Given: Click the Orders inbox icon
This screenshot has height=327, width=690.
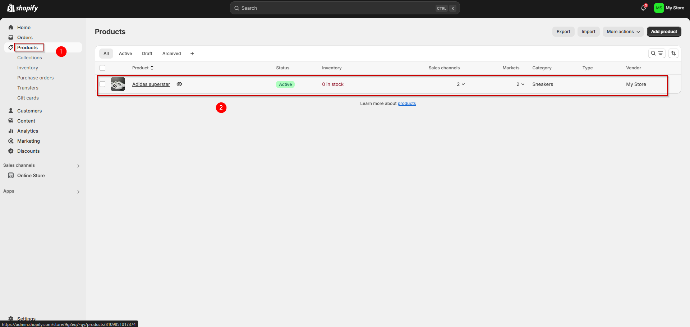Looking at the screenshot, I should tap(11, 37).
